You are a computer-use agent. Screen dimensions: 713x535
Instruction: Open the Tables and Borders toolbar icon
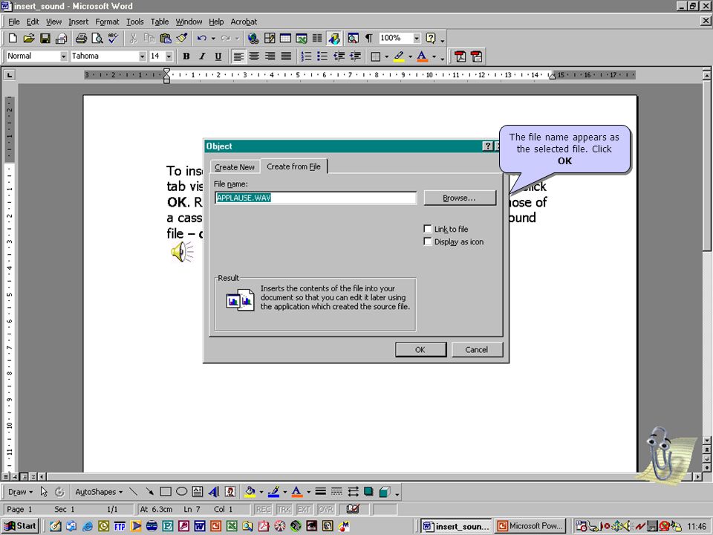pos(270,38)
